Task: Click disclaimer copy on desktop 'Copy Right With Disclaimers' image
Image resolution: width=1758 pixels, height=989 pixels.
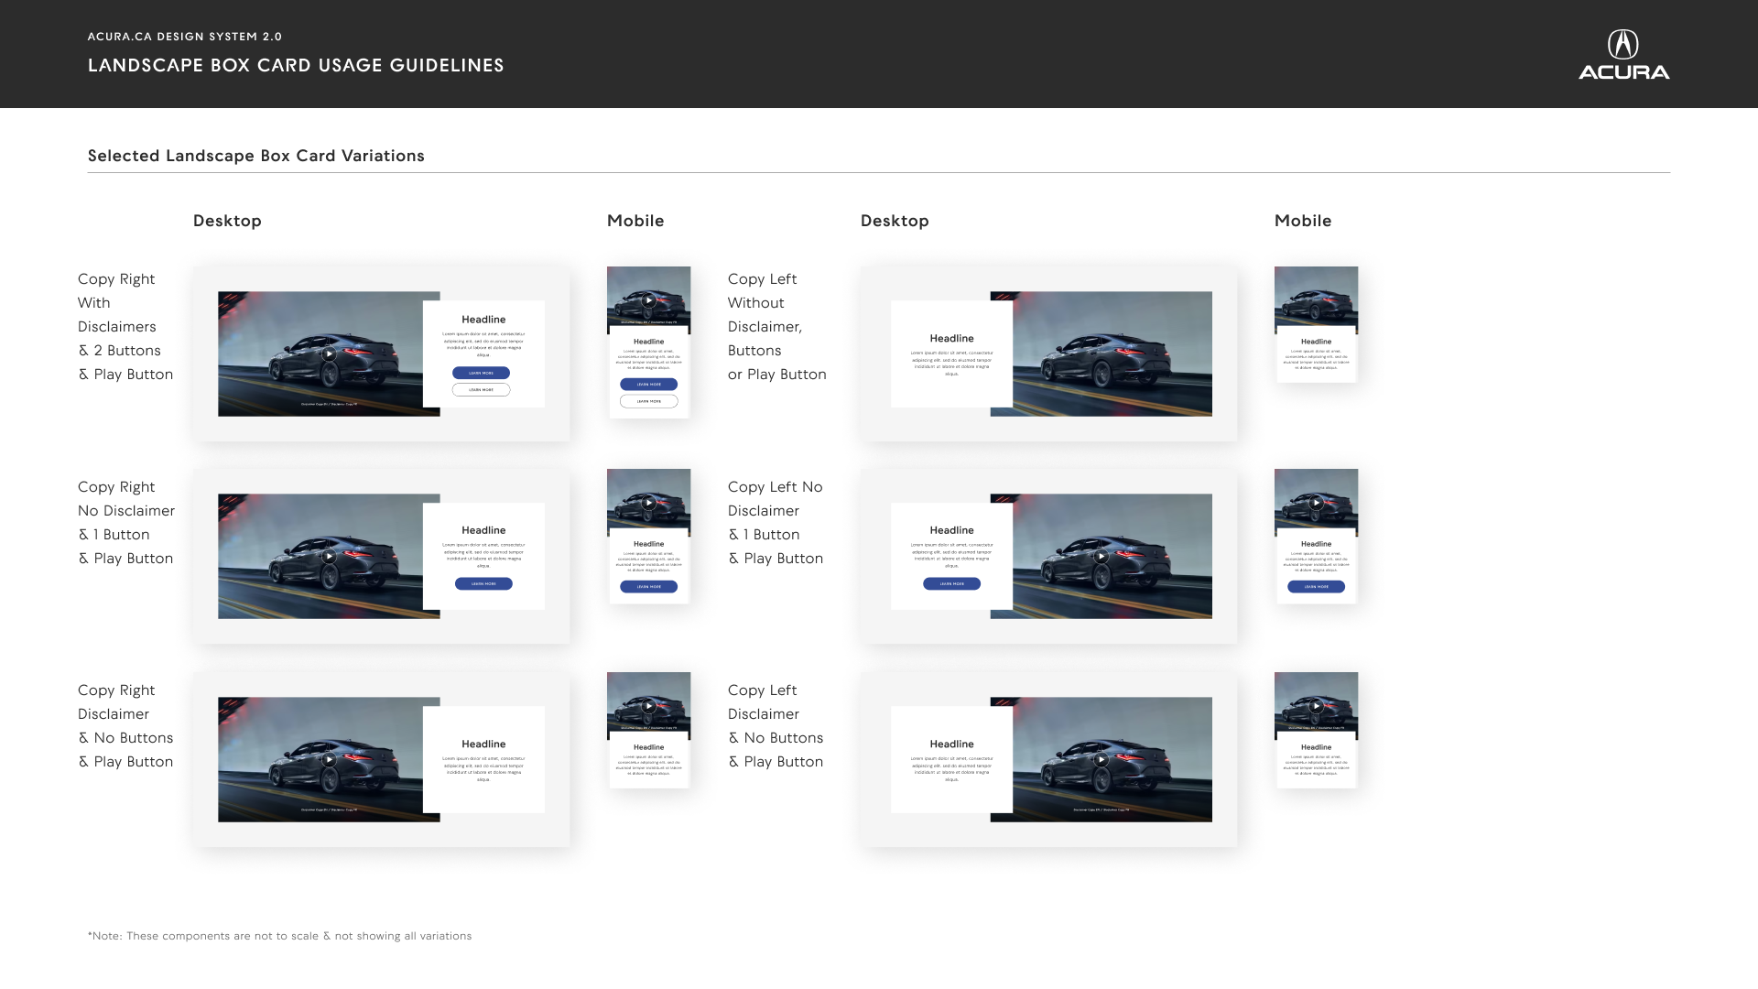Action: [329, 404]
